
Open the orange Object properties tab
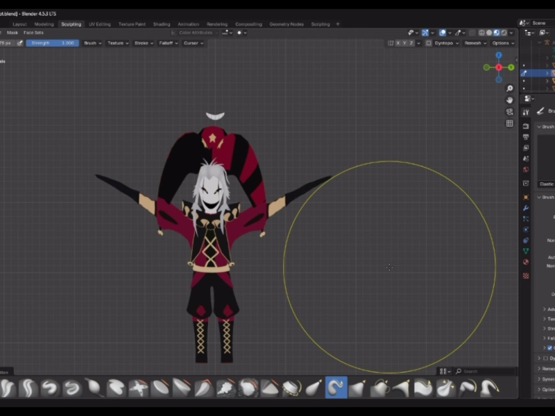tap(526, 197)
